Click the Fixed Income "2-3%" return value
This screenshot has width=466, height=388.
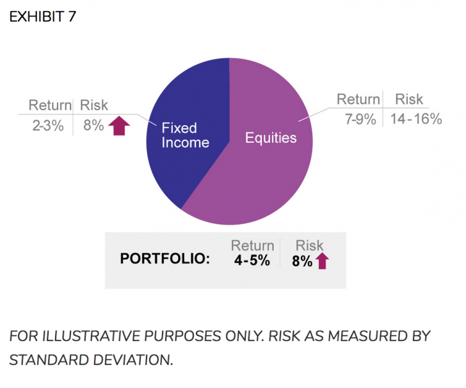click(47, 126)
